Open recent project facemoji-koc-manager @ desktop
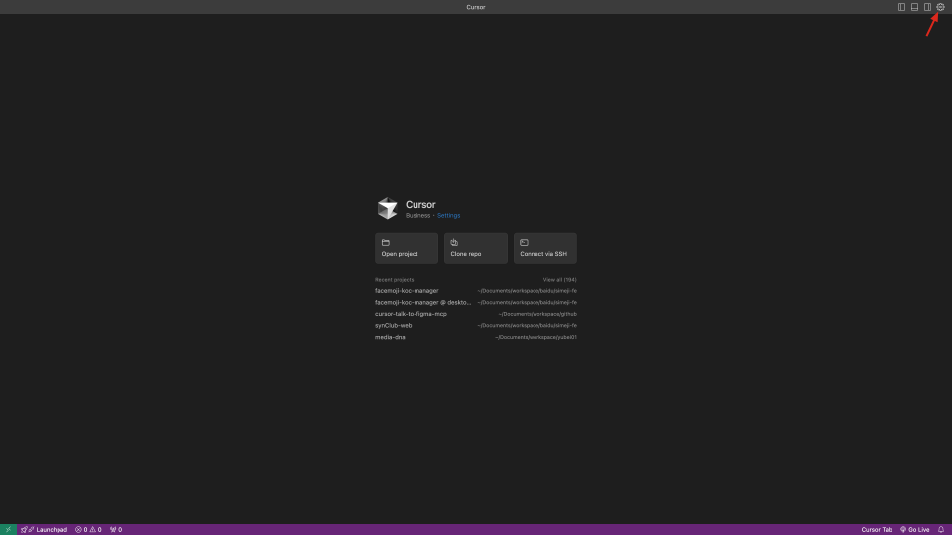 (475, 303)
